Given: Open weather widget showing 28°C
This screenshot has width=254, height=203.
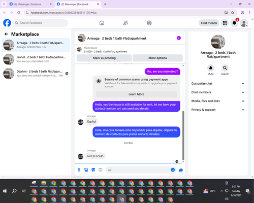Looking at the screenshot, I should pyautogui.click(x=209, y=191).
